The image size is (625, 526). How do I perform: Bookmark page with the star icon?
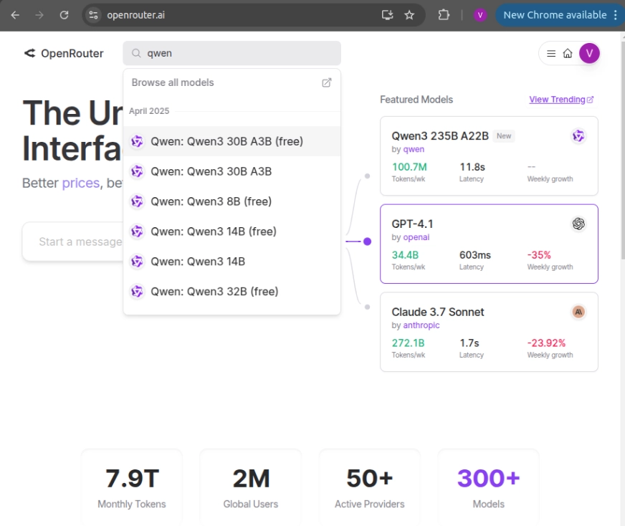(409, 15)
